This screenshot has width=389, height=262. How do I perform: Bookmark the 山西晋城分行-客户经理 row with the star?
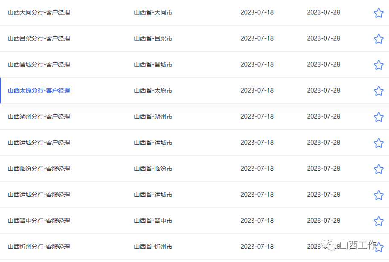[379, 65]
